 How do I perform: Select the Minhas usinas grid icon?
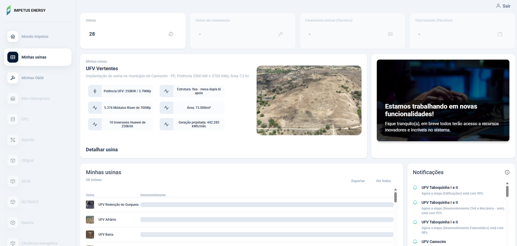tap(13, 57)
